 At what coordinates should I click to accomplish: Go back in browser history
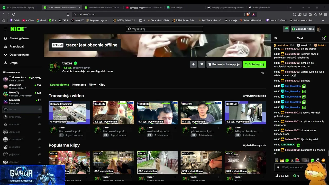point(3,14)
